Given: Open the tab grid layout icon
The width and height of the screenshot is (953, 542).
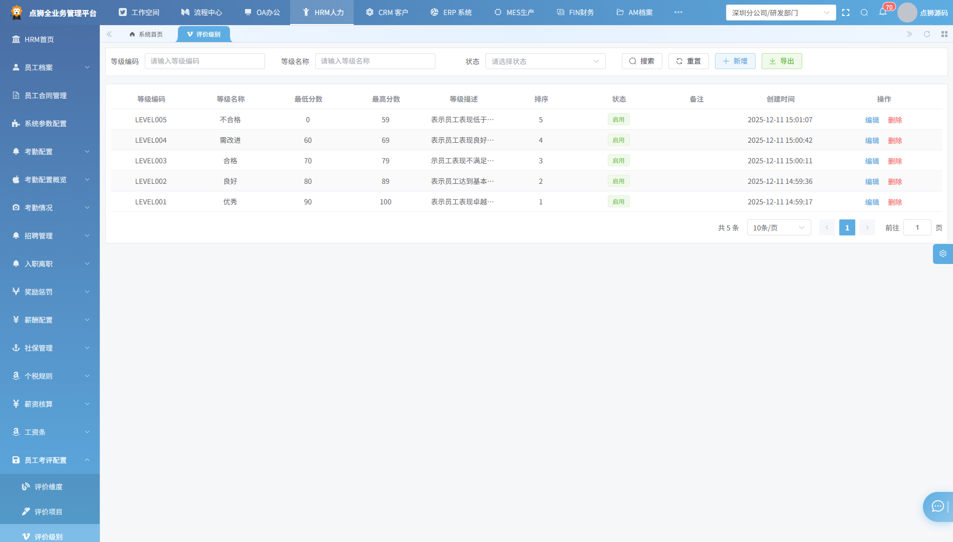Looking at the screenshot, I should pos(944,34).
